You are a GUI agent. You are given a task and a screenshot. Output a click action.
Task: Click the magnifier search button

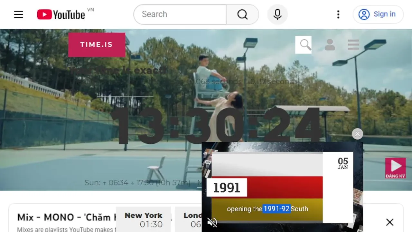[242, 14]
